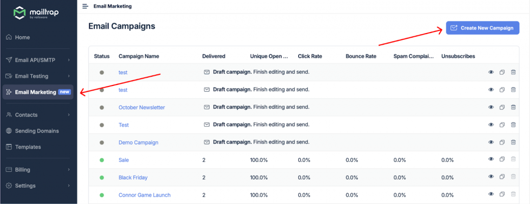Preview October Newsletter via eye icon
Screen dimensions: 530x204
click(x=491, y=107)
